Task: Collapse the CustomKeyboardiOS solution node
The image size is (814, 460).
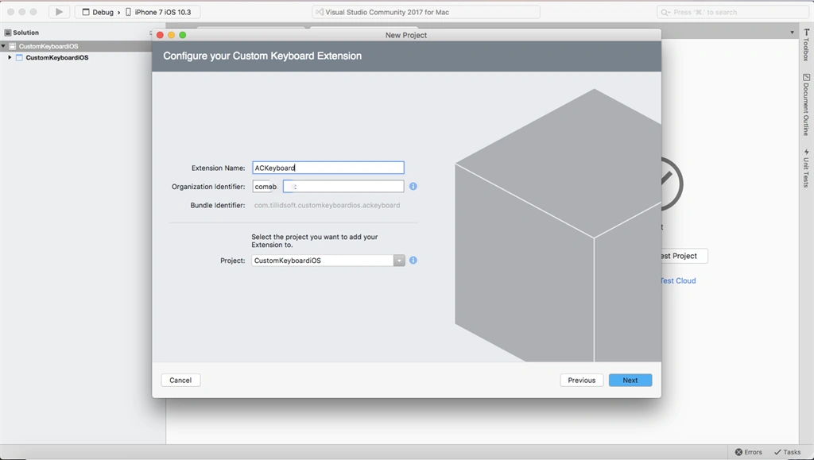Action: click(x=3, y=46)
